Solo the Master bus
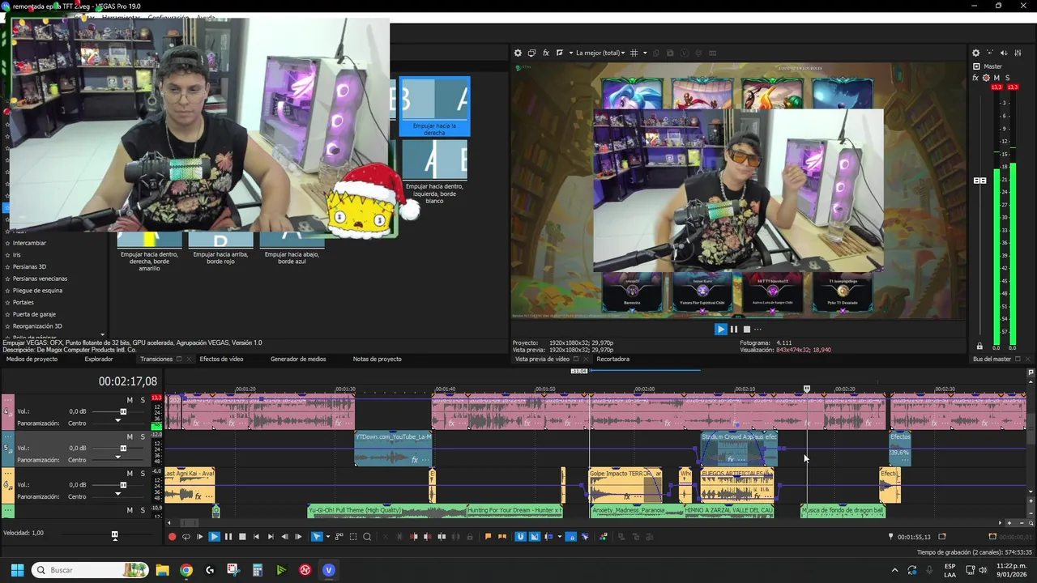 (x=1007, y=78)
